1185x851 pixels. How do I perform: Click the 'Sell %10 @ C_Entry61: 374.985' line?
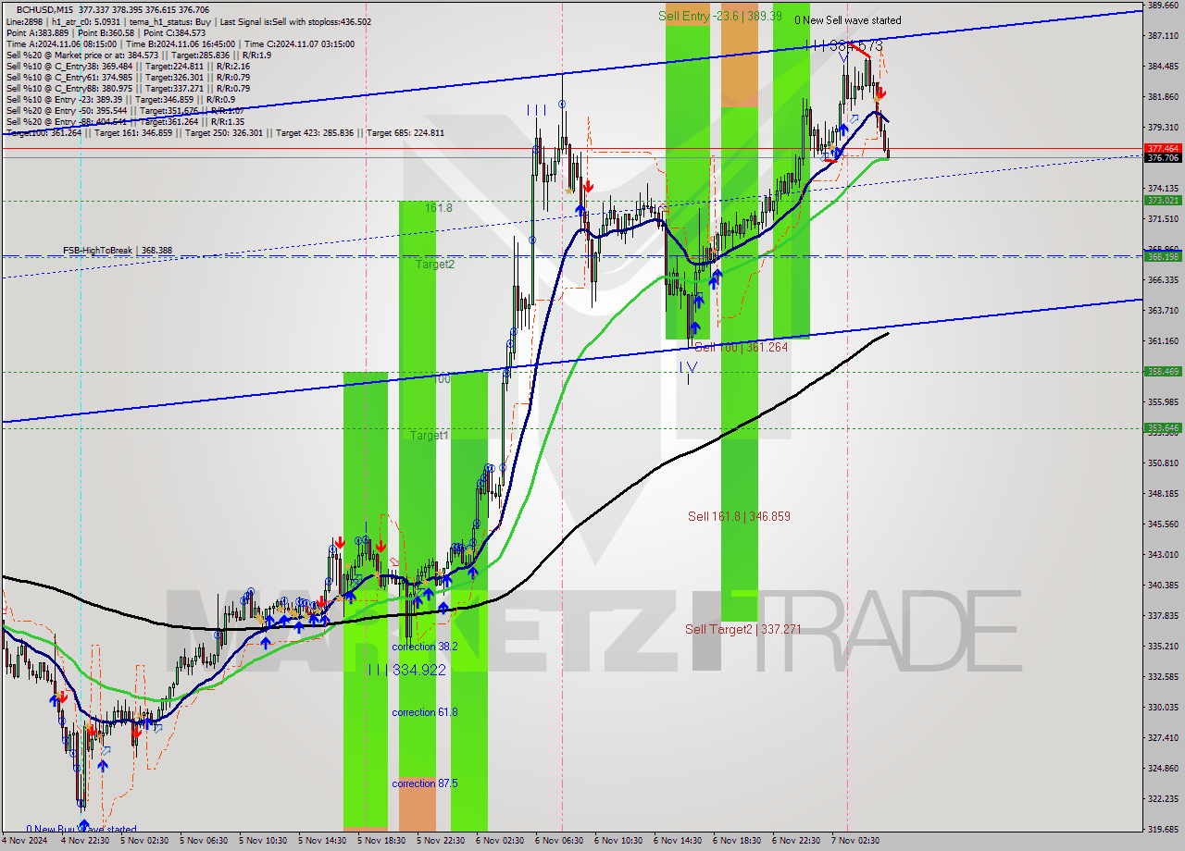pyautogui.click(x=128, y=77)
